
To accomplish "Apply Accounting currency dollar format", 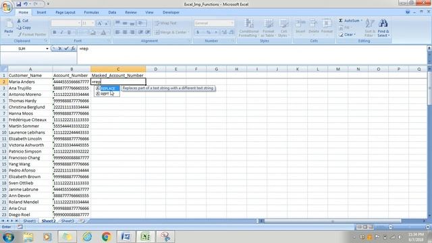I will [198, 32].
